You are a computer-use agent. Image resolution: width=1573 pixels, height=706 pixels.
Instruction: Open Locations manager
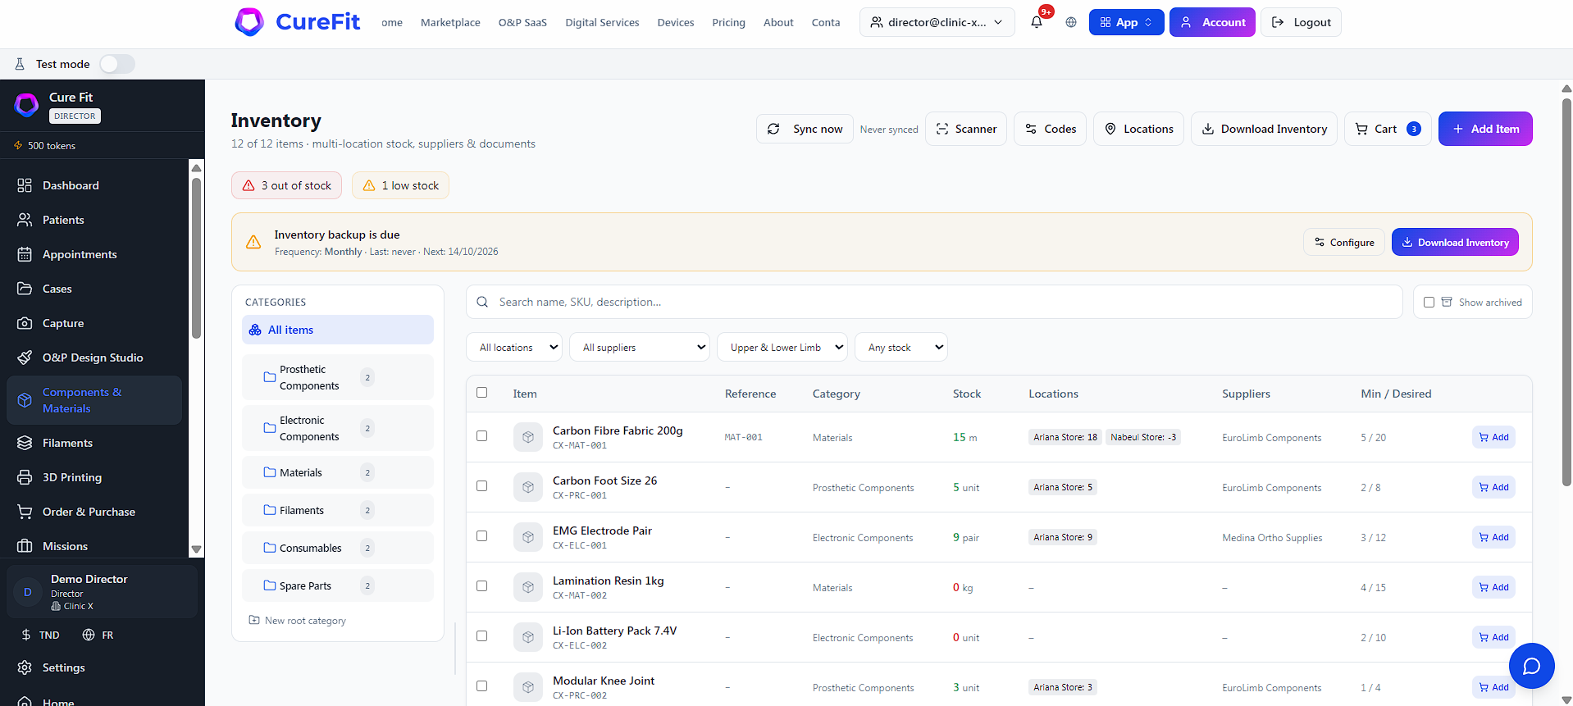coord(1138,129)
